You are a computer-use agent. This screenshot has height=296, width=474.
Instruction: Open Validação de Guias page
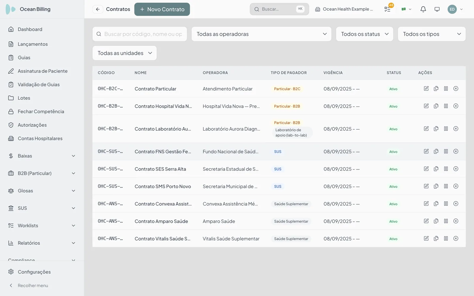(42, 85)
